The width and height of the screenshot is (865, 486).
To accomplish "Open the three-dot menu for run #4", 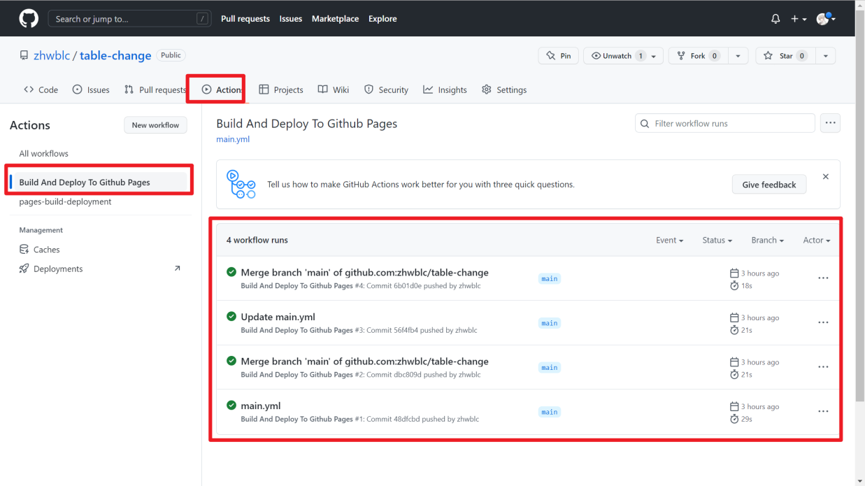I will pos(823,278).
